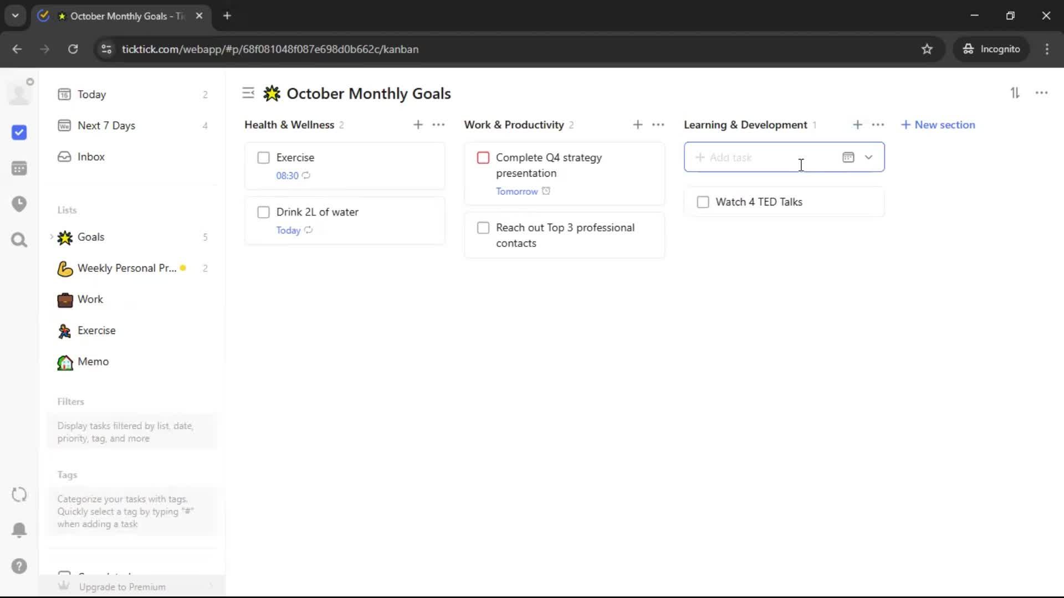Click Upgrade to Premium

pyautogui.click(x=122, y=587)
